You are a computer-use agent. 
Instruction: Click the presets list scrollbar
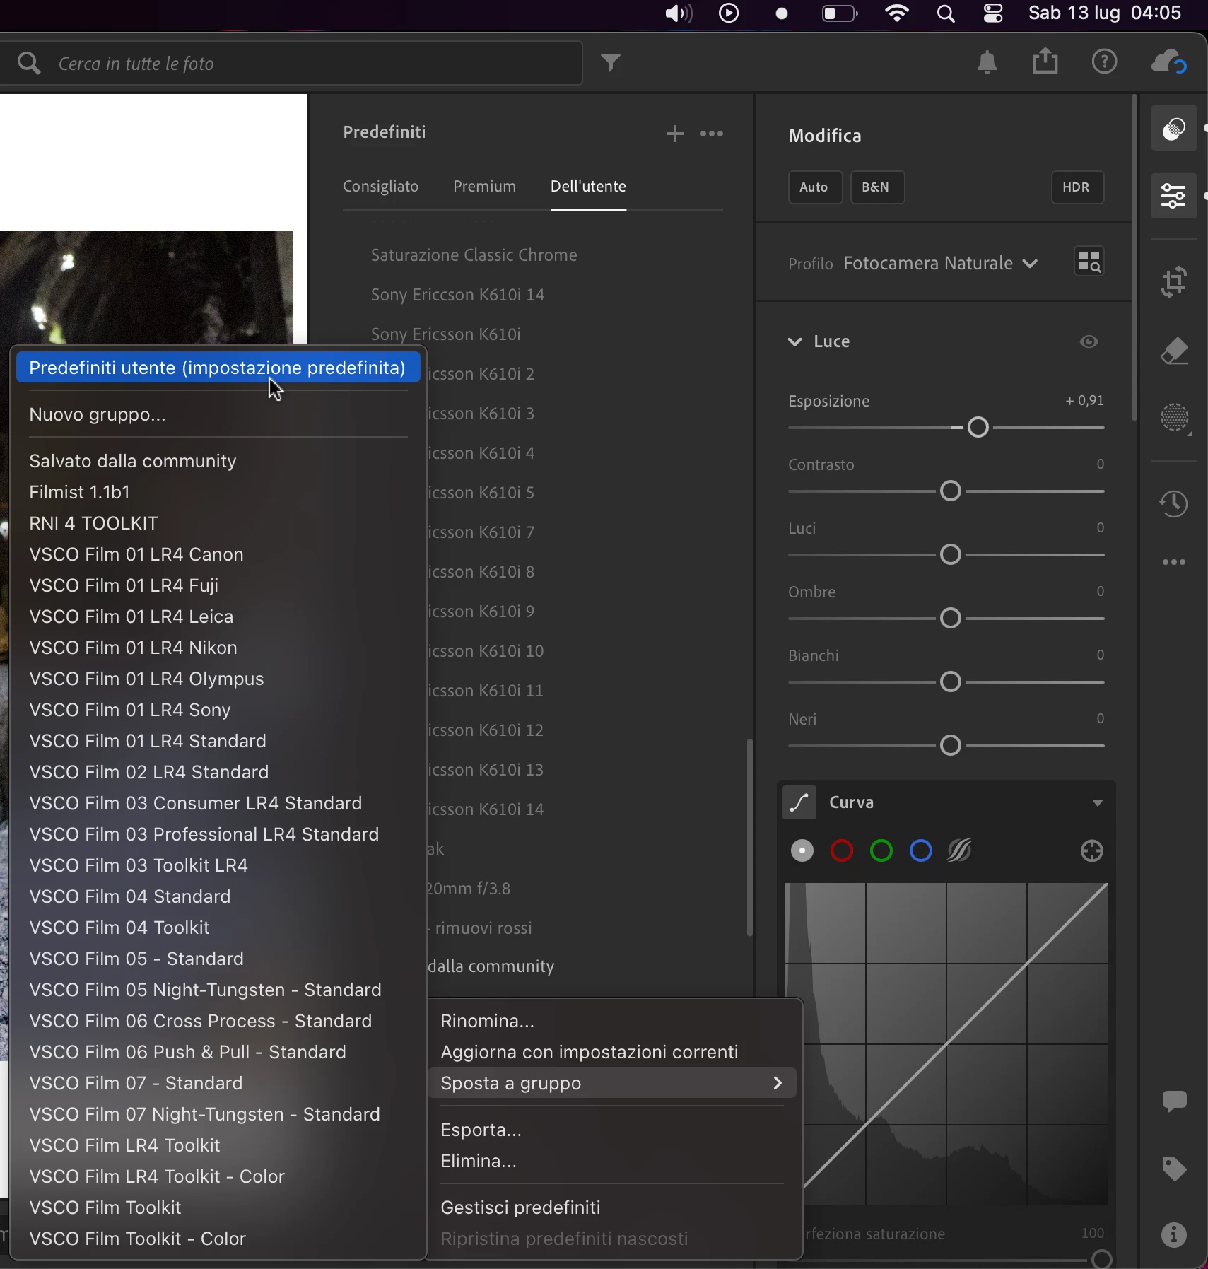(x=749, y=838)
